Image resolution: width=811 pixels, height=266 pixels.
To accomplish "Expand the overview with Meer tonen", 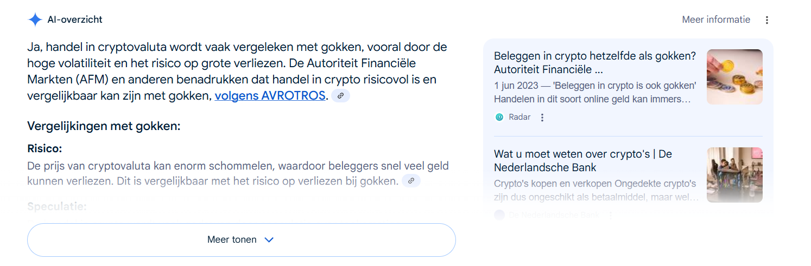I will 241,239.
